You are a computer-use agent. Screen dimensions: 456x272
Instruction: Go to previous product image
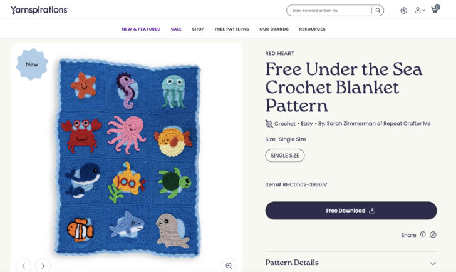pos(23,266)
